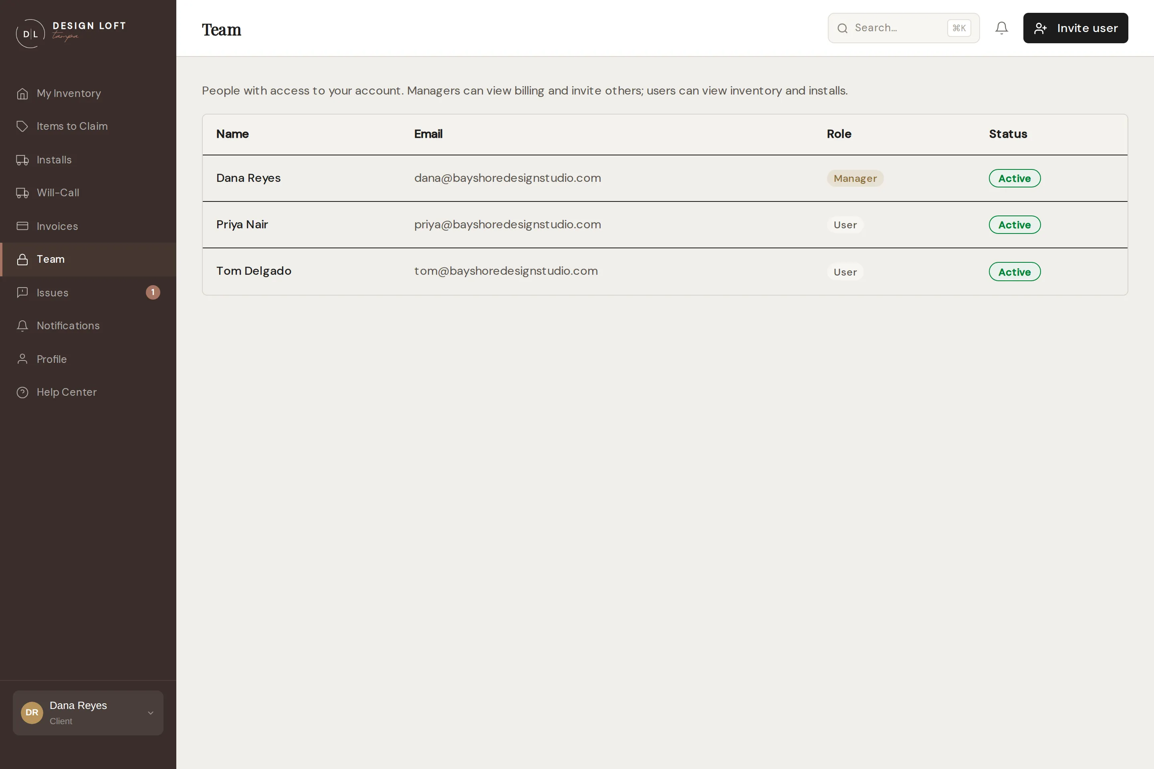1154x769 pixels.
Task: Click Tom Delgado's User role badge
Action: tap(845, 272)
